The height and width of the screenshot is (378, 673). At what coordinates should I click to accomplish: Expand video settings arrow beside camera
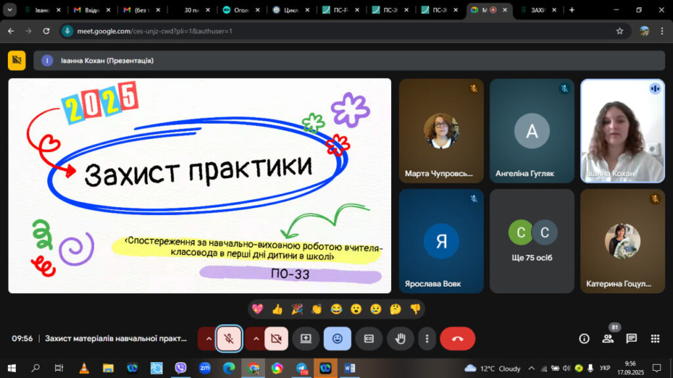(256, 339)
